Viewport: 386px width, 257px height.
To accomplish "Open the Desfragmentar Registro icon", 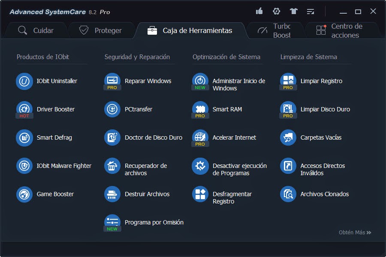I will point(200,194).
